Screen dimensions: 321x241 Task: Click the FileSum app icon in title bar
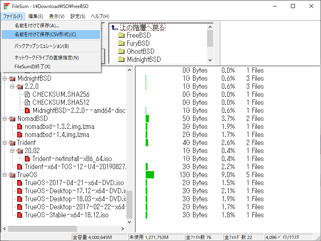pyautogui.click(x=7, y=6)
